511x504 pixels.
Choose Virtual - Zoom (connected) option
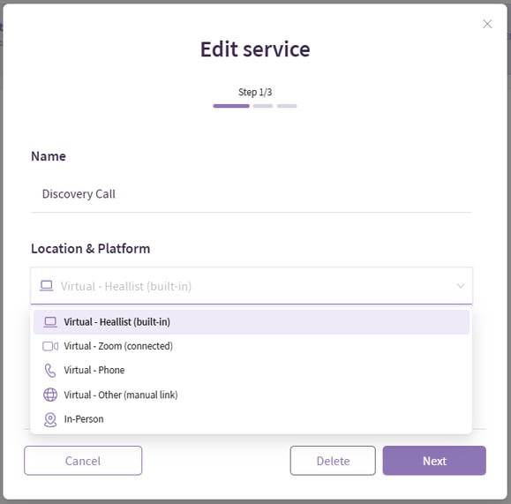[x=252, y=346]
